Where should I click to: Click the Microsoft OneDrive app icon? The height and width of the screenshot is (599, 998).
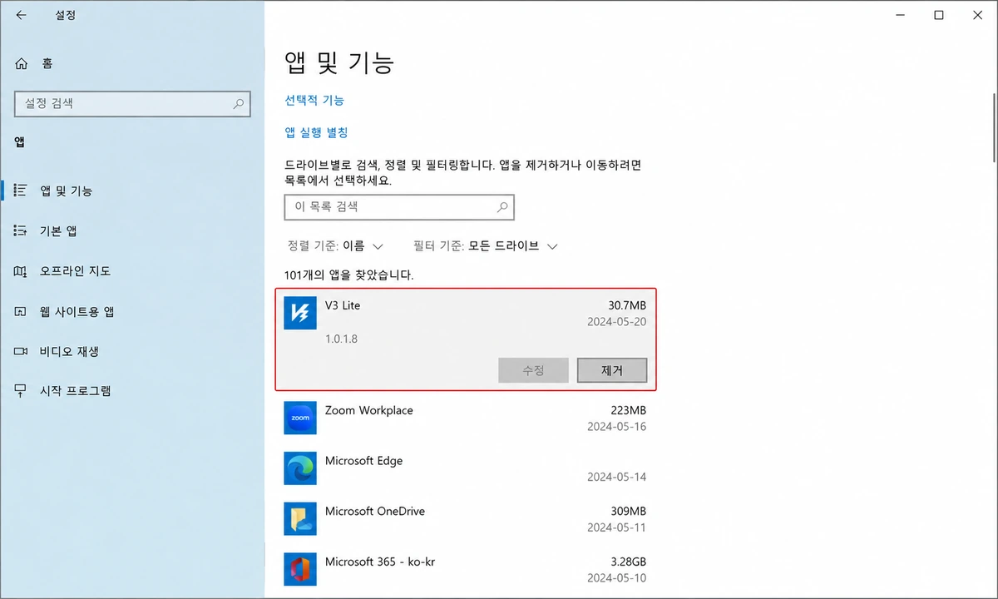(300, 518)
